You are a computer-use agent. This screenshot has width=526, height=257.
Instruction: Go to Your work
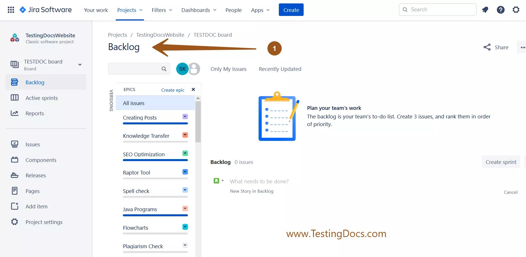[96, 10]
